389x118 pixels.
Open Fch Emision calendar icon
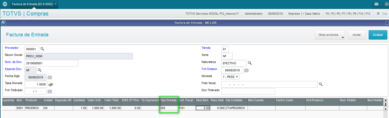(x=246, y=71)
